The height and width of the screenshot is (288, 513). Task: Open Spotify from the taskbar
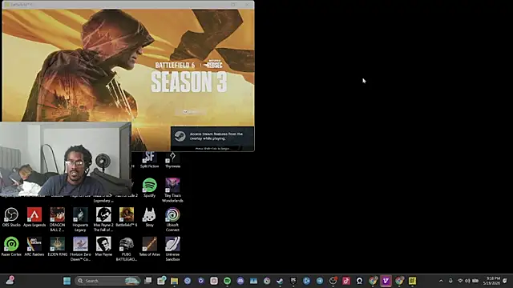[227, 281]
